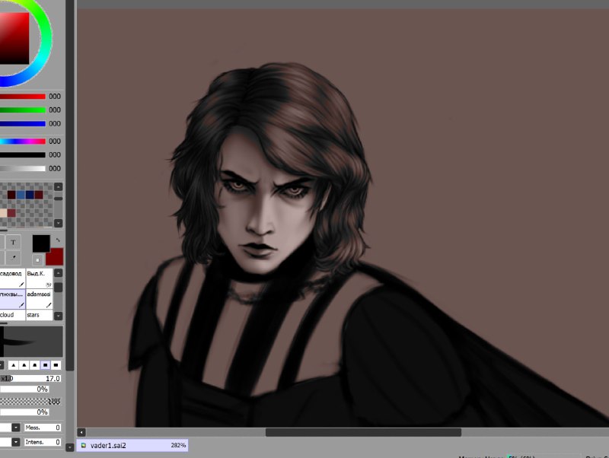Click the swatch panel scroll-down arrow
Screen dimensions: 609x458
click(59, 223)
